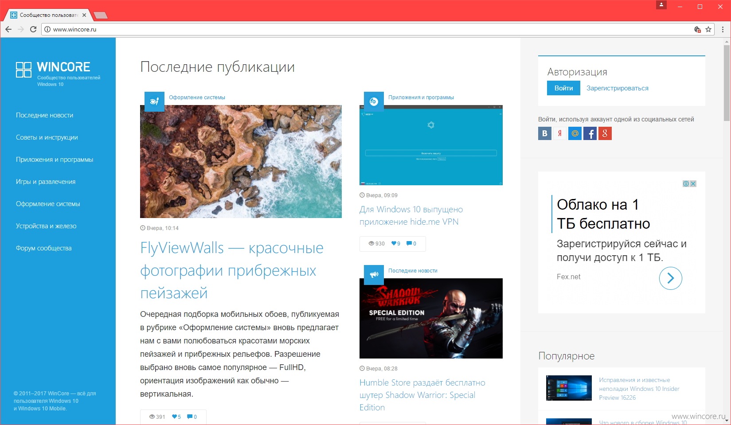Open Windows 10 Insider Preview thumbnail
The height and width of the screenshot is (425, 731).
click(569, 388)
